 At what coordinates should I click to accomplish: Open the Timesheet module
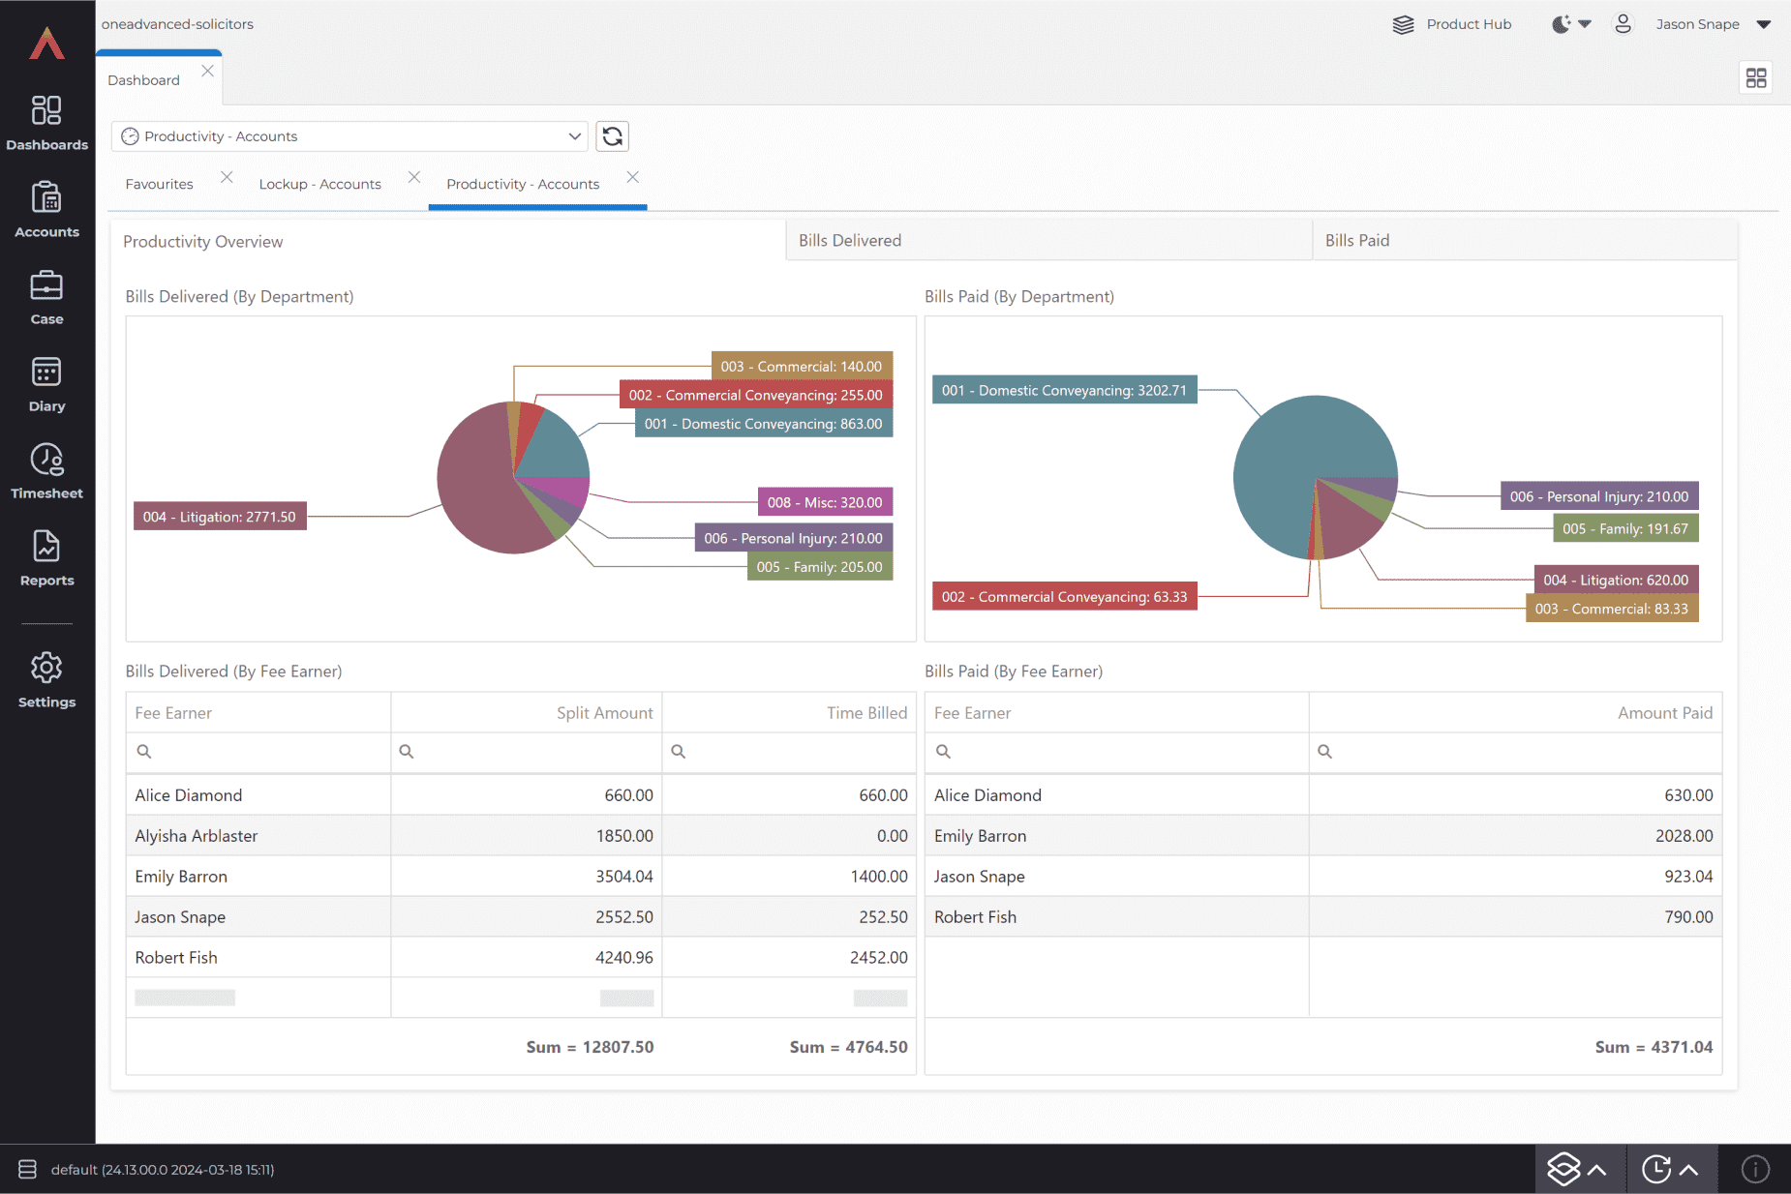pos(46,471)
